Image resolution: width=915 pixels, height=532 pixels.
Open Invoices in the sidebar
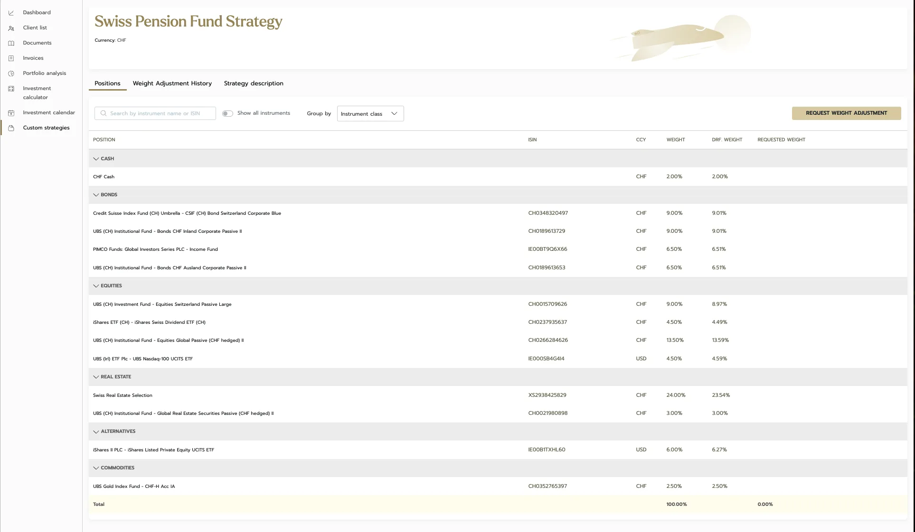[33, 58]
